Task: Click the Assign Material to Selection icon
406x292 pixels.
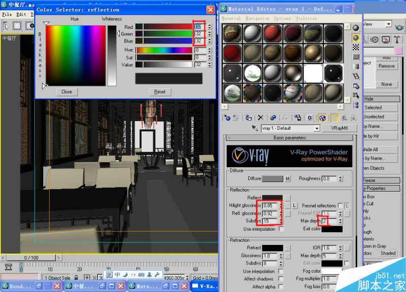Action: coord(247,119)
